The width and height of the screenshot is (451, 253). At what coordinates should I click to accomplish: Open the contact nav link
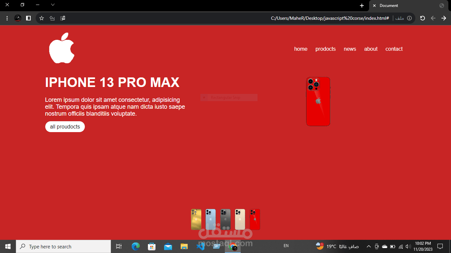point(394,49)
